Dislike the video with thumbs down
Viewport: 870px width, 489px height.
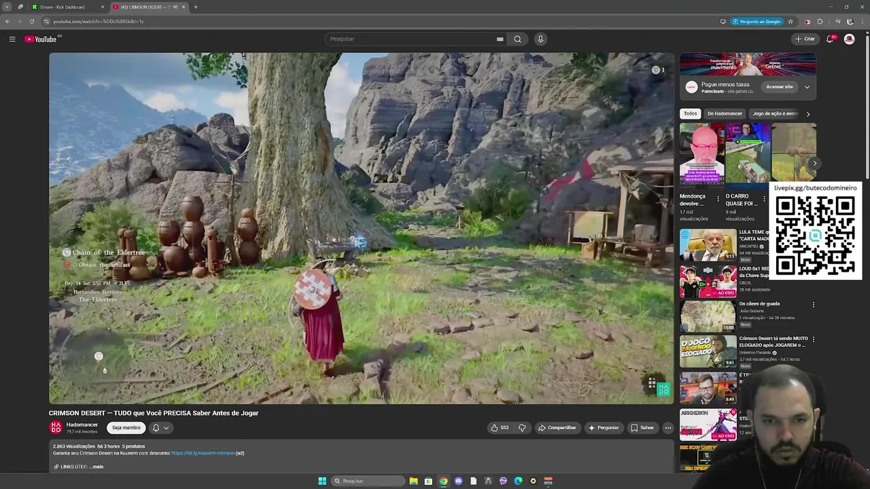tap(522, 428)
